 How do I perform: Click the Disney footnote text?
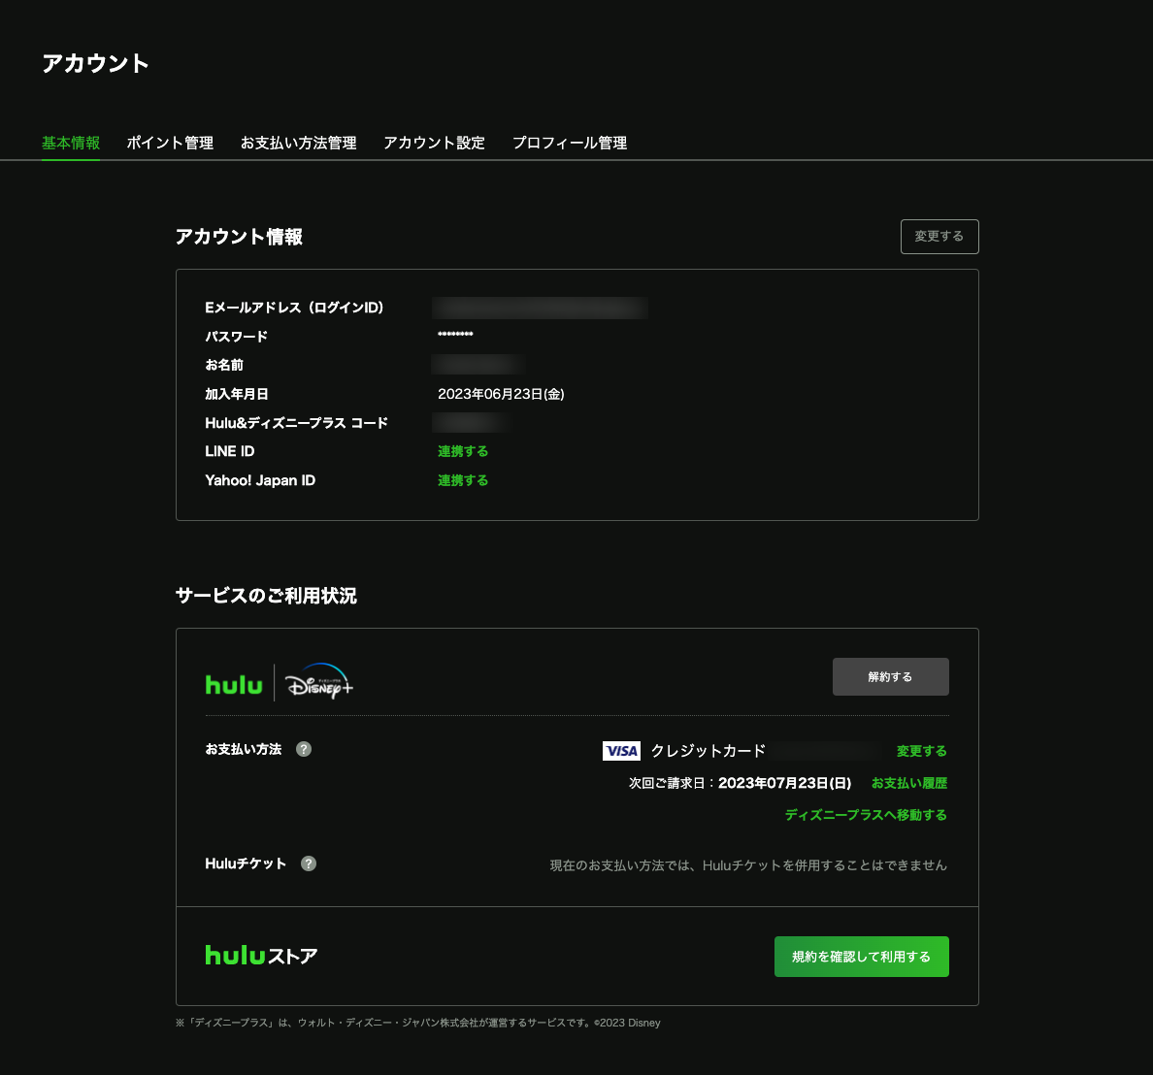[417, 1023]
